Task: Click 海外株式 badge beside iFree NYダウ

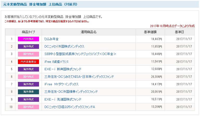Action: pos(28,84)
